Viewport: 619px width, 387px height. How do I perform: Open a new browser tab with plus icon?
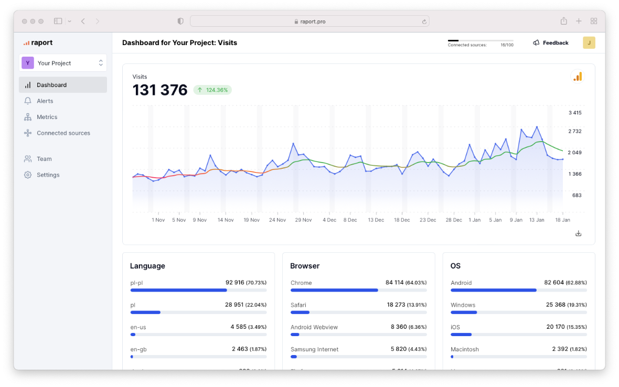(579, 21)
